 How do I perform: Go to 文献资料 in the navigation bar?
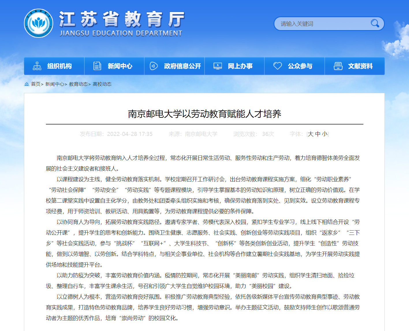pos(360,66)
